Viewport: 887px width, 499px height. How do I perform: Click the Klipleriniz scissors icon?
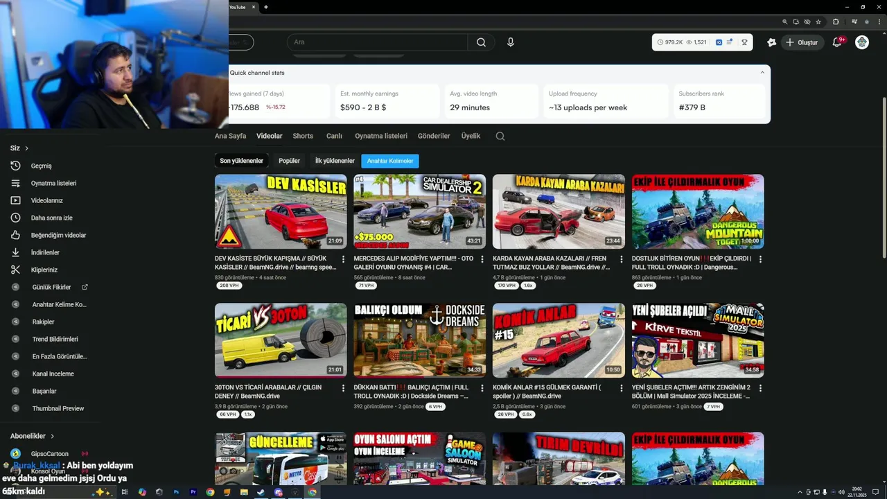[x=15, y=270]
